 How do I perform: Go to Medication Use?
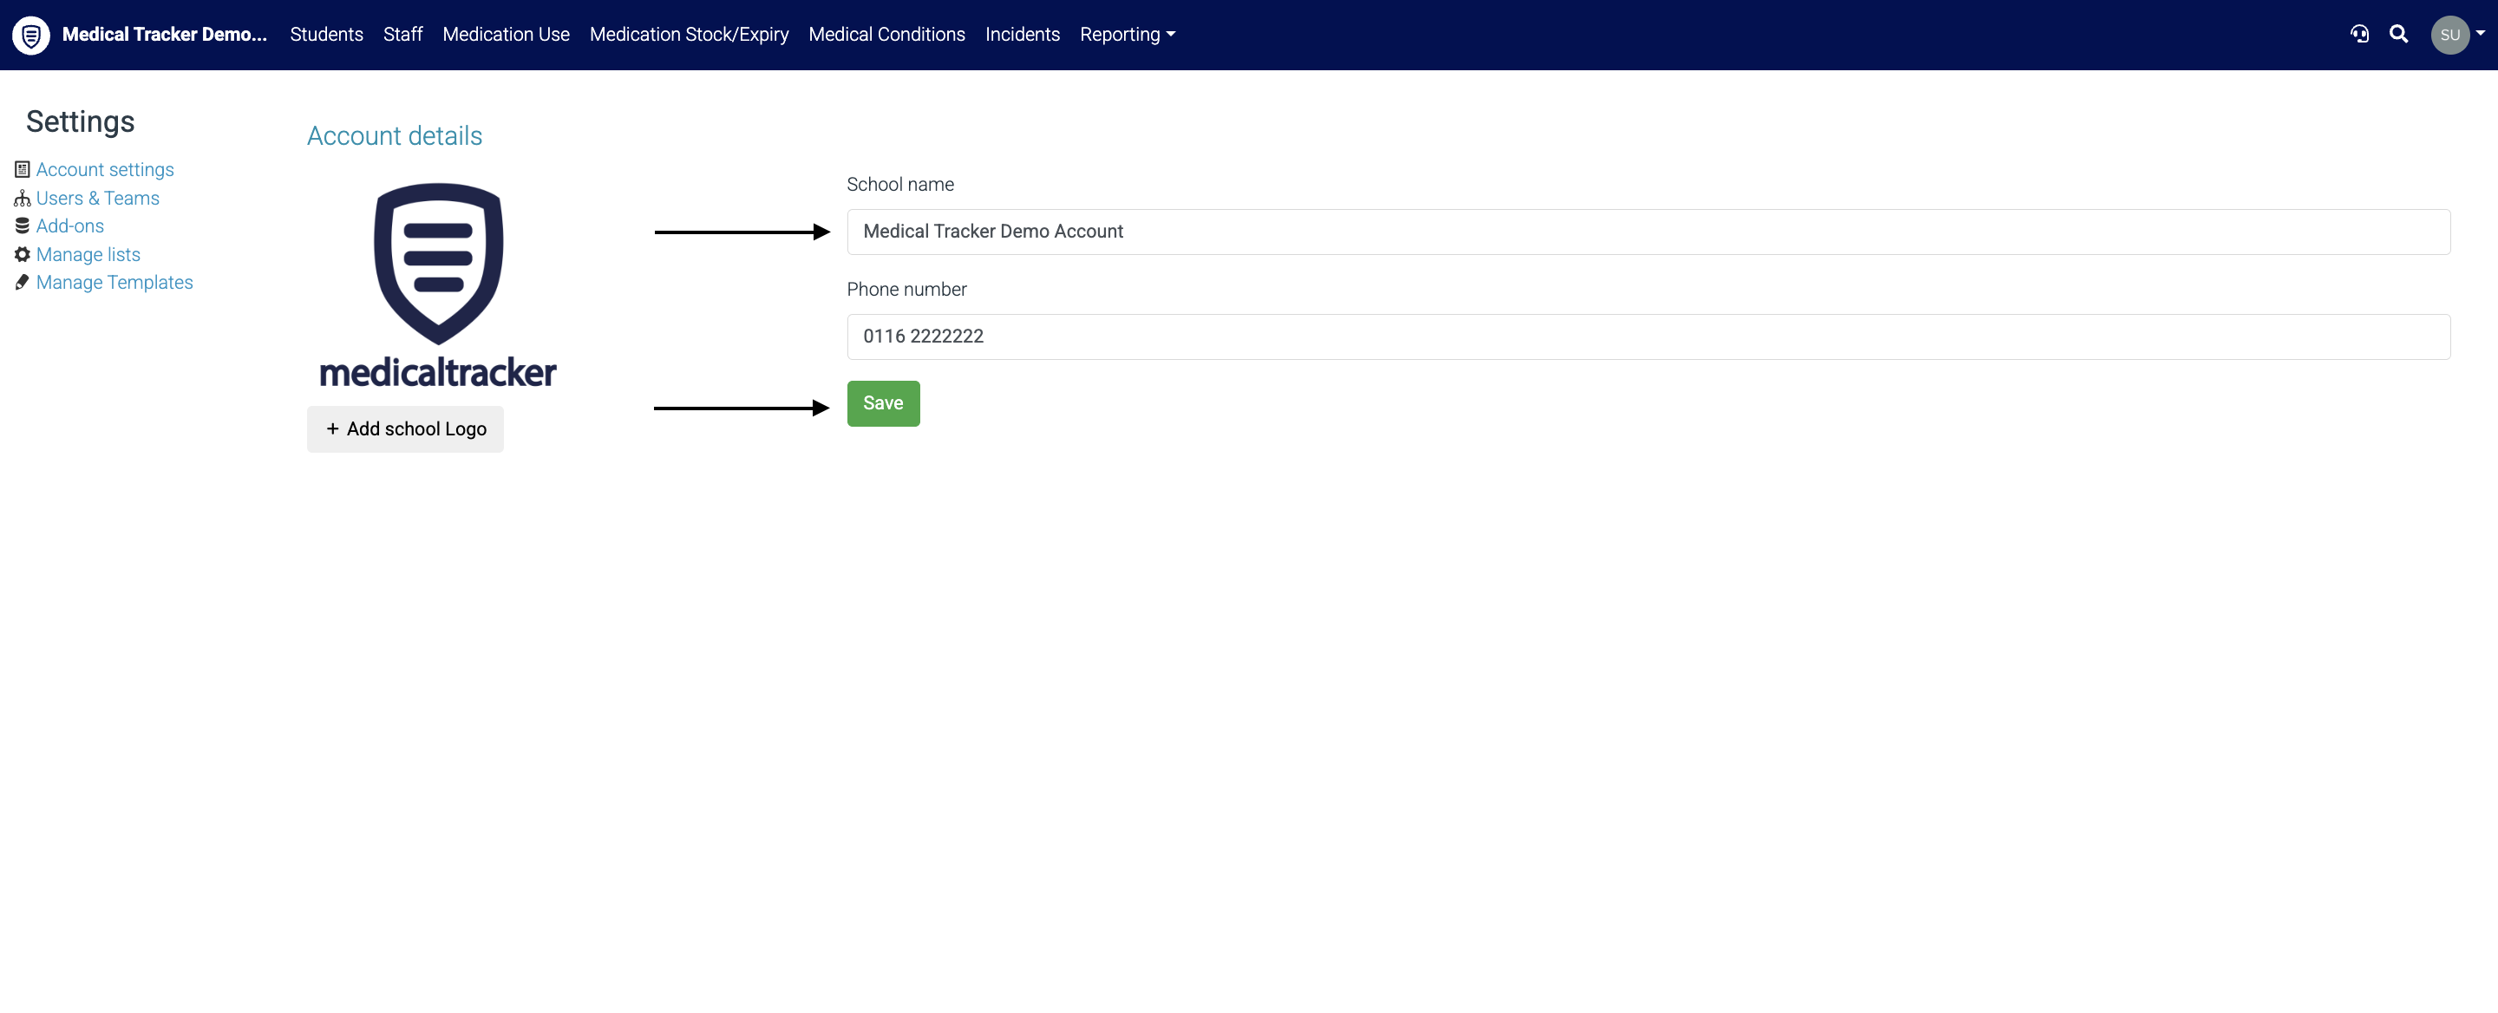pyautogui.click(x=505, y=34)
